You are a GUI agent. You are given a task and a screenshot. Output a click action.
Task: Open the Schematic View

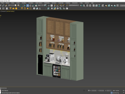tap(99, 5)
